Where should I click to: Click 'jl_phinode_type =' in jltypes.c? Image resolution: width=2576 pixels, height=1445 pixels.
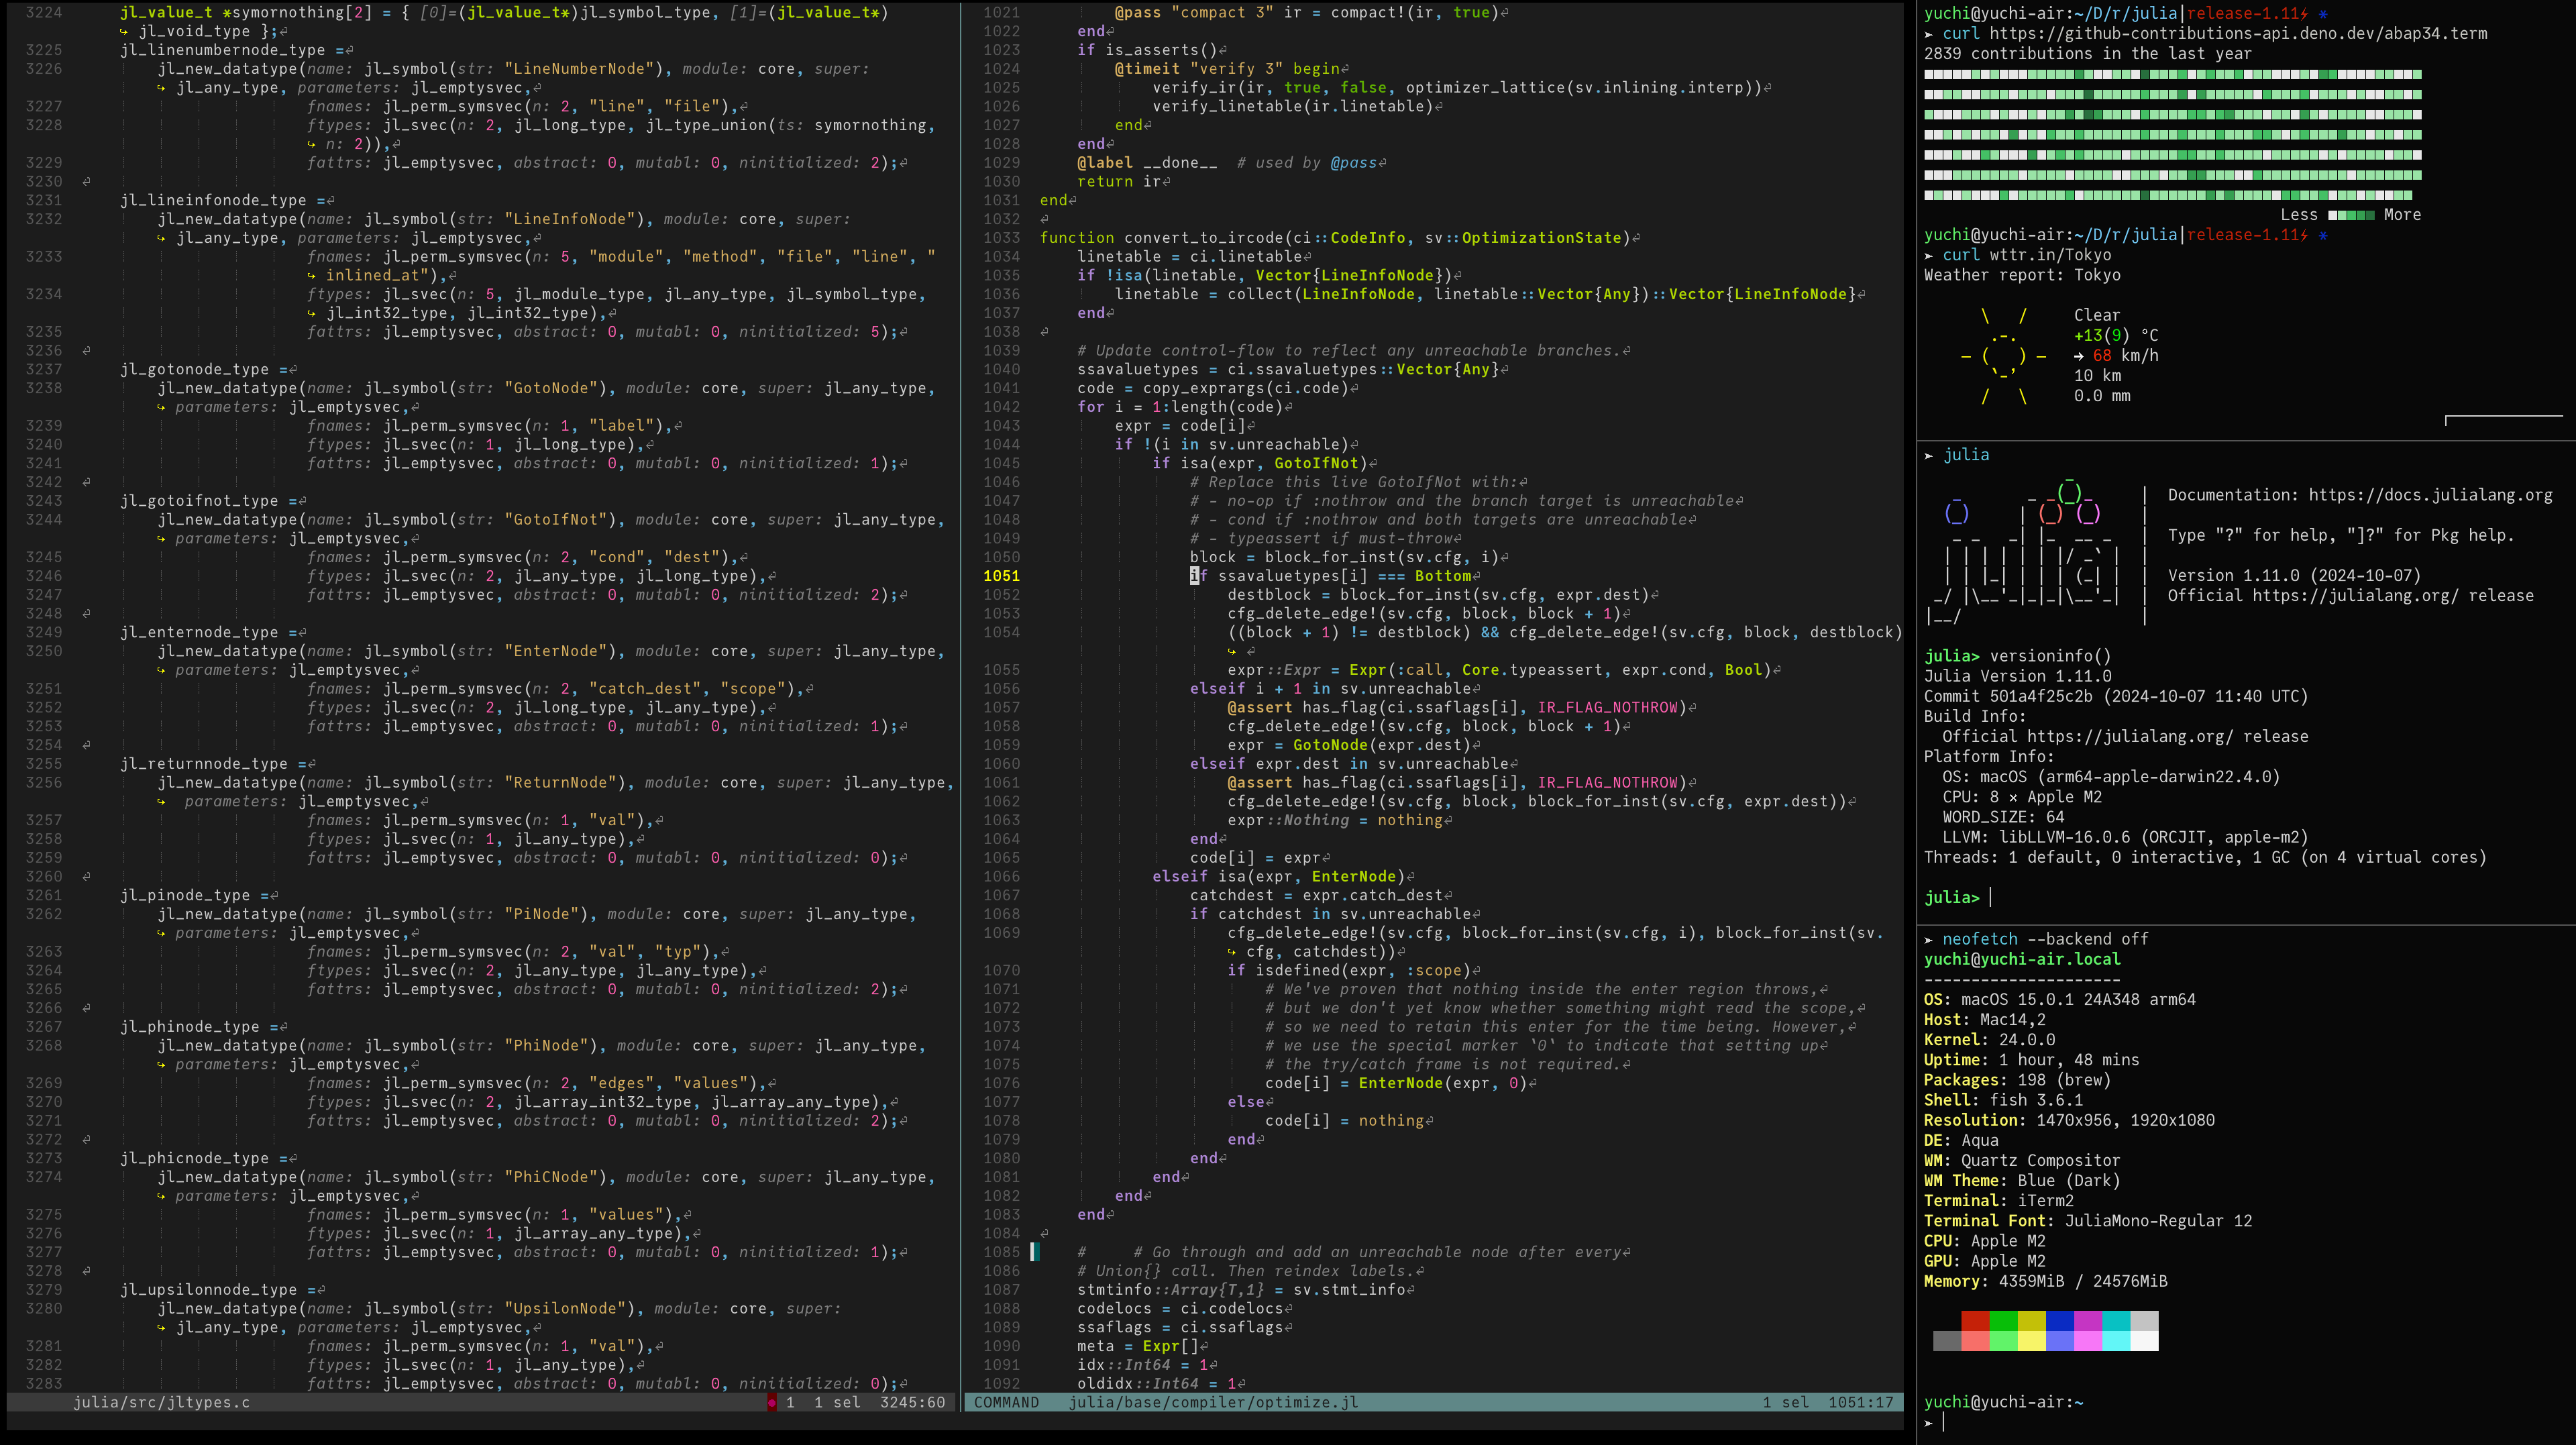(204, 1026)
